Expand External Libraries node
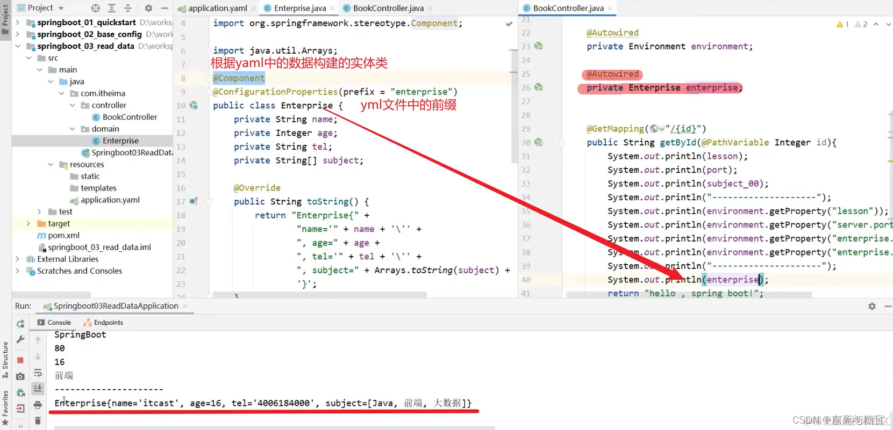 pyautogui.click(x=18, y=259)
